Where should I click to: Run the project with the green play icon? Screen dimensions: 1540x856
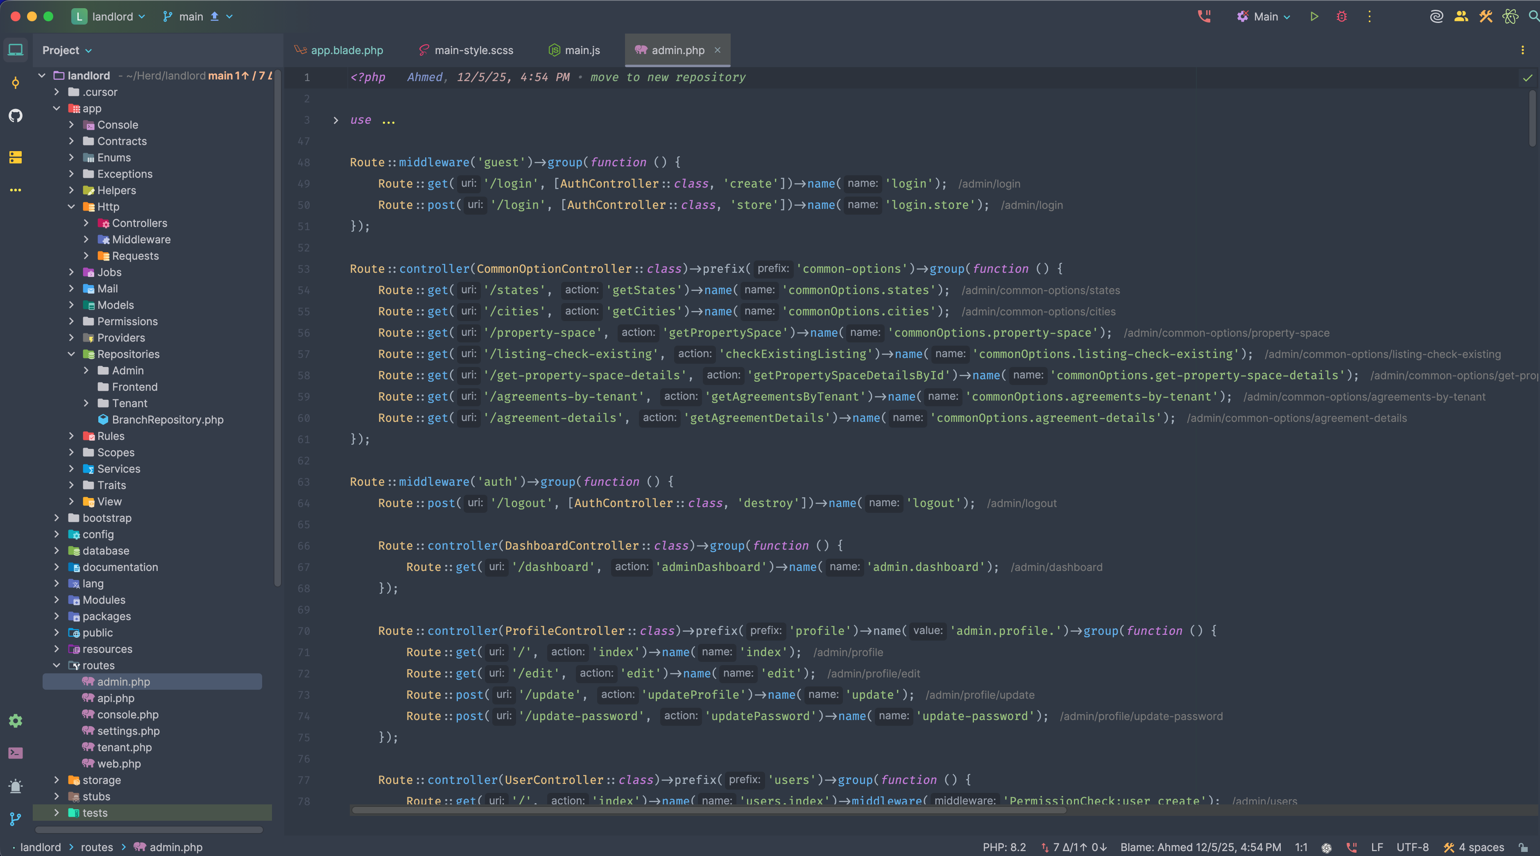1314,16
